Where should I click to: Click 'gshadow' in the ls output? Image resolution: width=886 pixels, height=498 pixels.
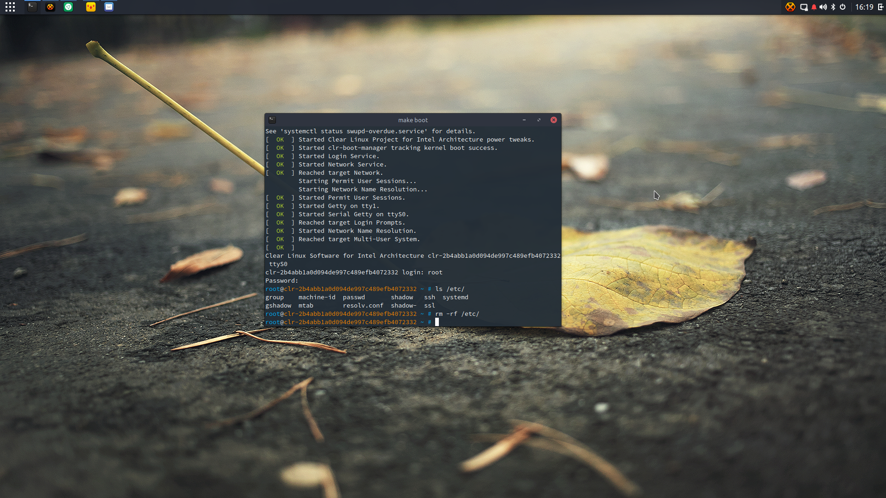[x=278, y=306]
